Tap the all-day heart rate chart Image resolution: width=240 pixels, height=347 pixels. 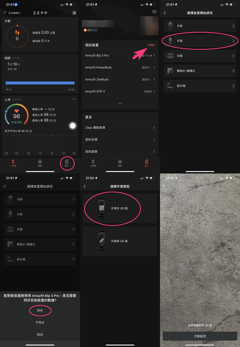tap(40, 144)
